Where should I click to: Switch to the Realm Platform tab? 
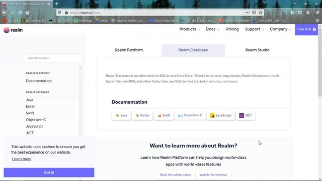click(129, 50)
